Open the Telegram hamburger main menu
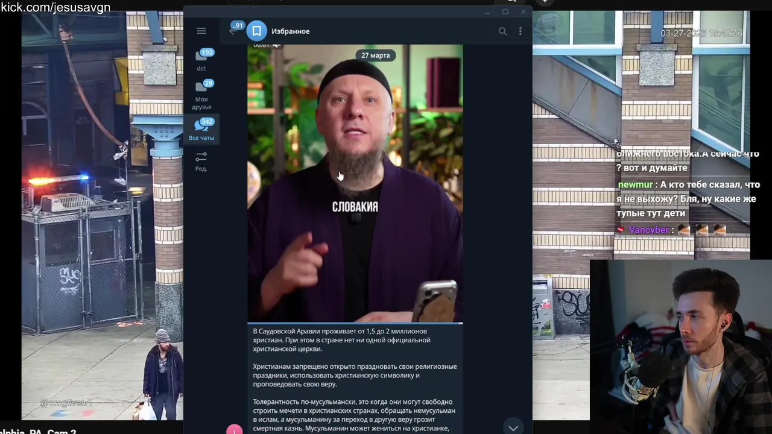The width and height of the screenshot is (772, 434). pos(201,31)
